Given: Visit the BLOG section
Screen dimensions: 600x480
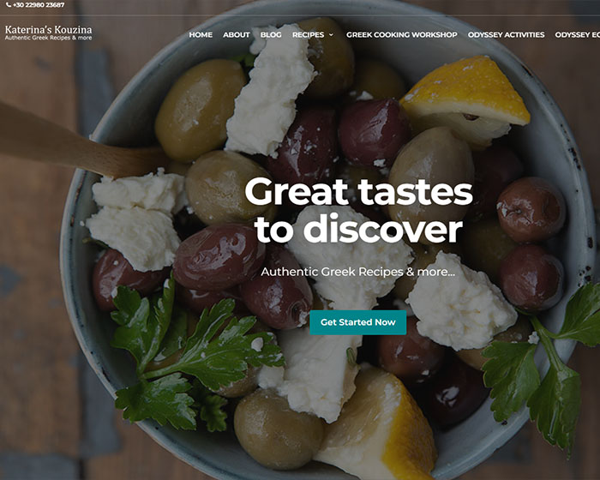Looking at the screenshot, I should 271,35.
